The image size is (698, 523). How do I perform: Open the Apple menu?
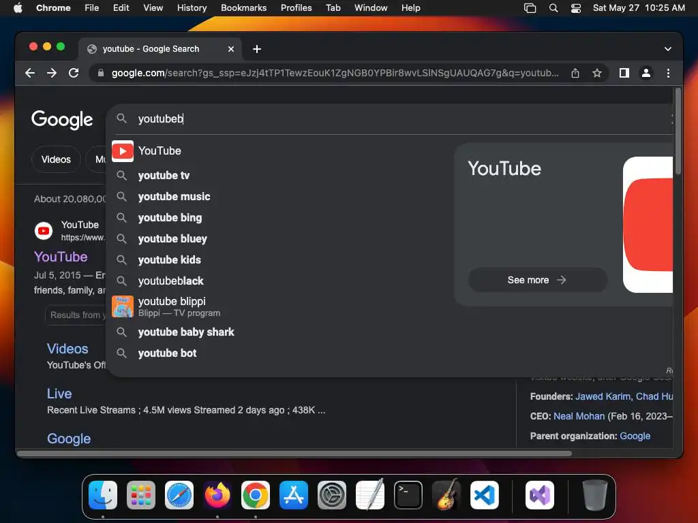pos(18,7)
